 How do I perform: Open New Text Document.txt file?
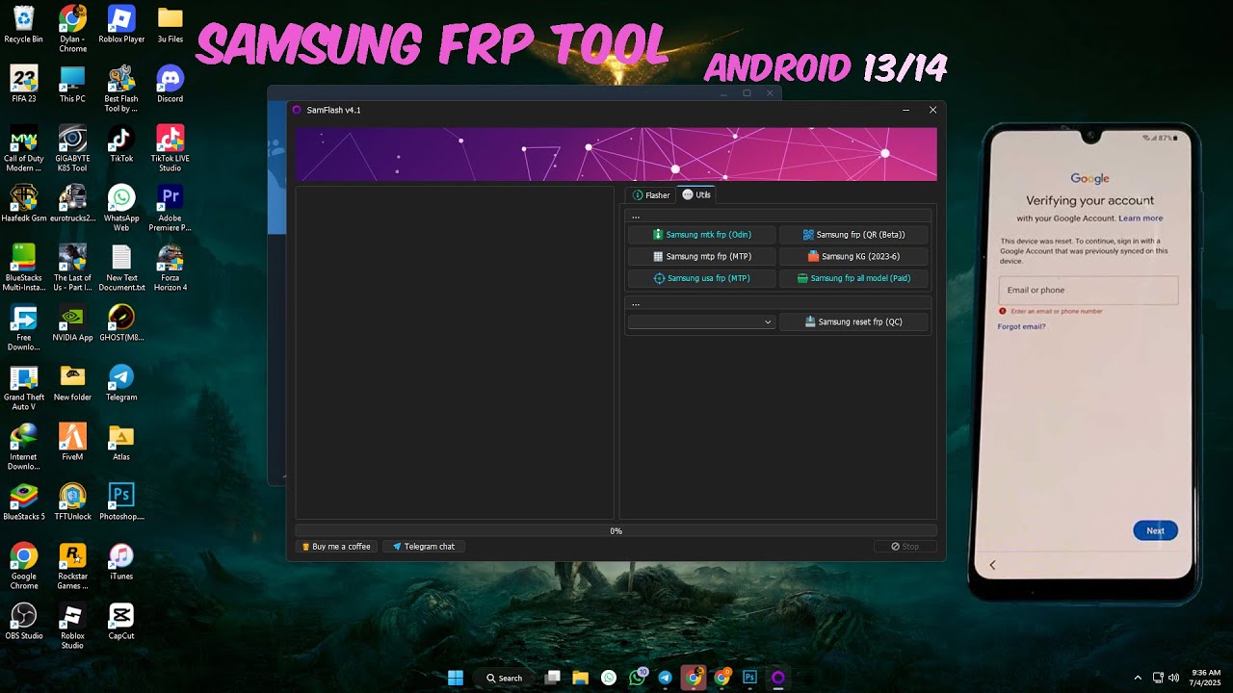(x=121, y=268)
